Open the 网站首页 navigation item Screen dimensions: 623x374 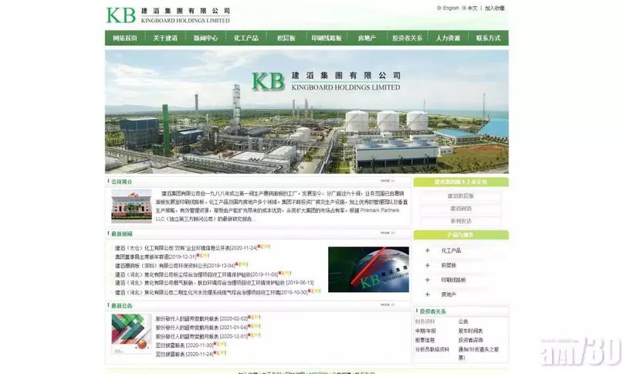125,38
